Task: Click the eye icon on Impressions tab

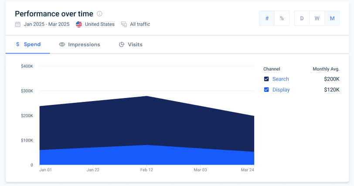Action: tap(62, 44)
